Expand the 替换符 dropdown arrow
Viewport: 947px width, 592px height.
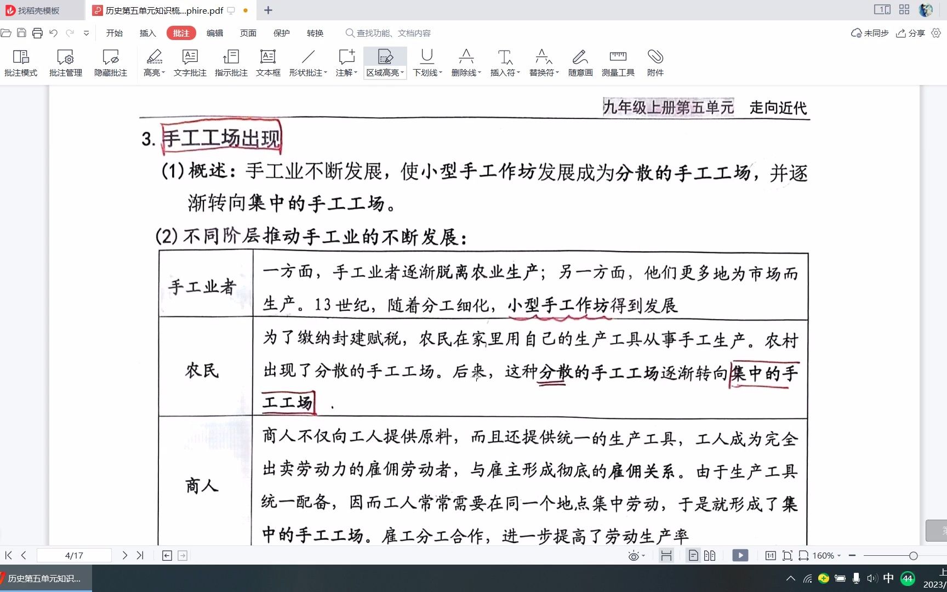(x=557, y=73)
